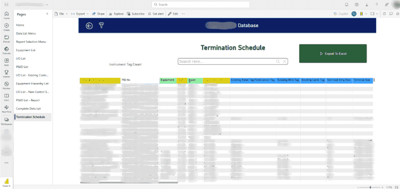400x189 pixels.
Task: Collapse the Pages pane with the chevron
Action: point(47,14)
